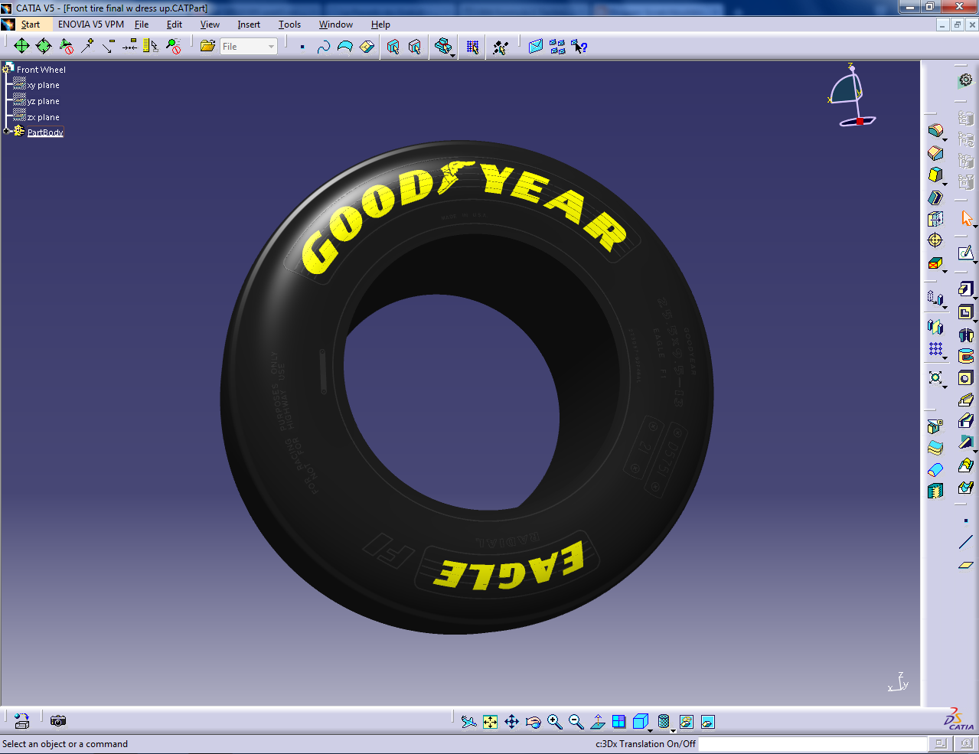Click the Groove tool icon
The width and height of the screenshot is (979, 754).
(x=965, y=356)
